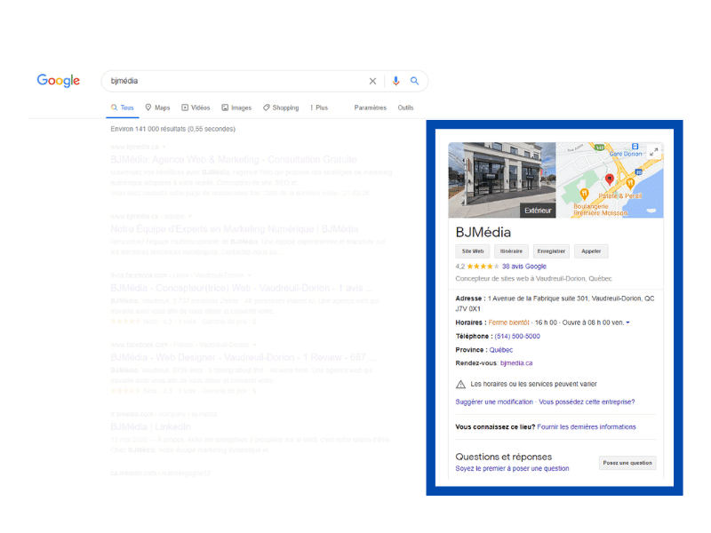Image resolution: width=711 pixels, height=533 pixels.
Task: Open the Outils search tools options
Action: click(405, 107)
